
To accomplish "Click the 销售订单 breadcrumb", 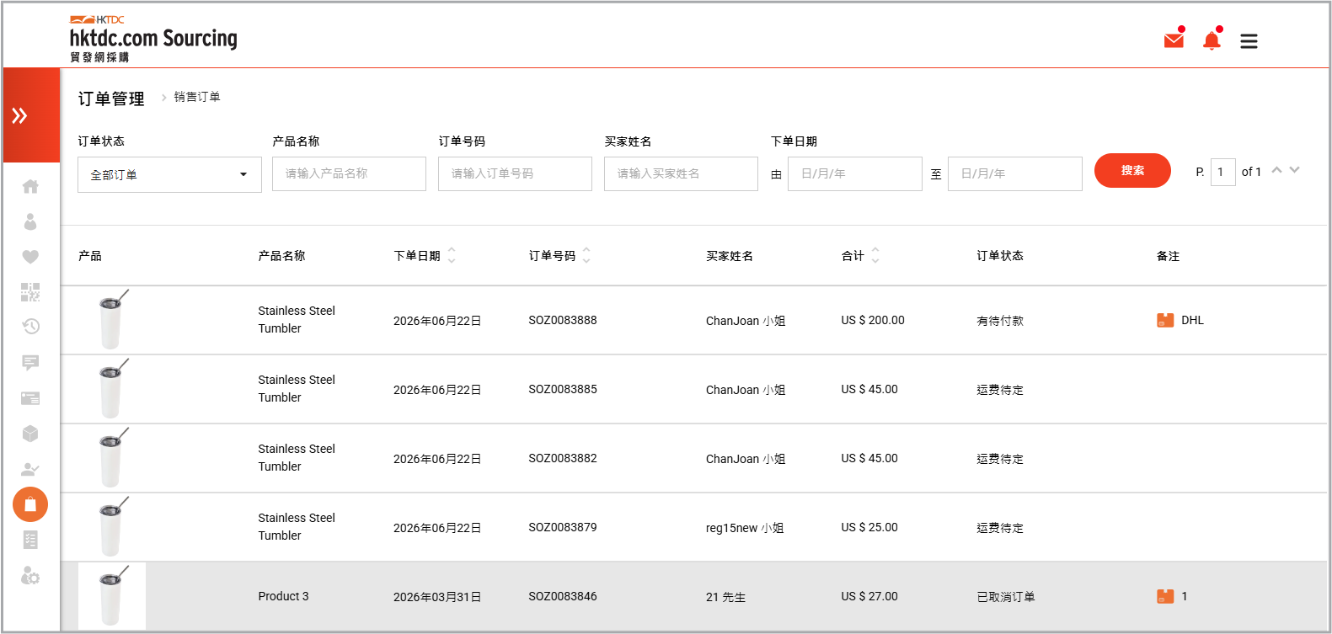I will (197, 97).
